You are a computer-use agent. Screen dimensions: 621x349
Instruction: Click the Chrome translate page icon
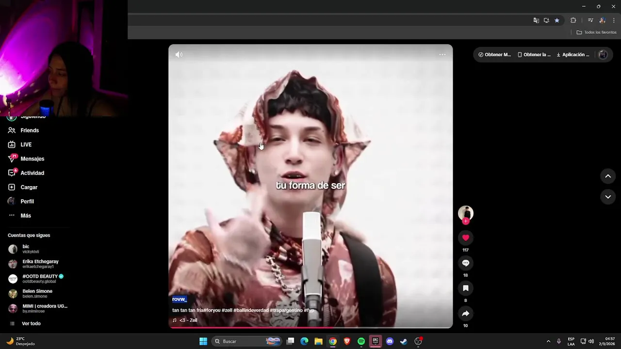pyautogui.click(x=536, y=20)
